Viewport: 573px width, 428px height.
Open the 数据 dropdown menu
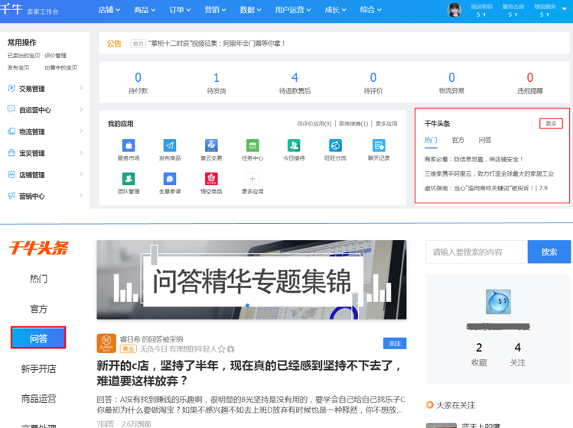pyautogui.click(x=250, y=10)
